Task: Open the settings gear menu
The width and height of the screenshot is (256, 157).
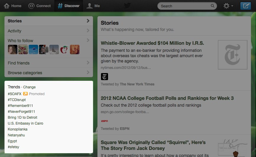Action: (228, 6)
